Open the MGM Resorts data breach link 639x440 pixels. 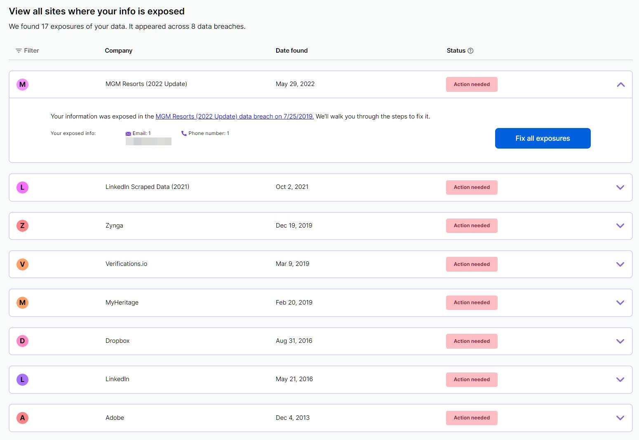pyautogui.click(x=234, y=116)
